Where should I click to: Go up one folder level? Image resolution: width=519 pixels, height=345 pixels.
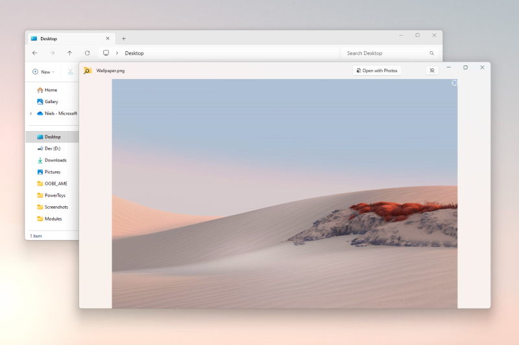pos(69,53)
